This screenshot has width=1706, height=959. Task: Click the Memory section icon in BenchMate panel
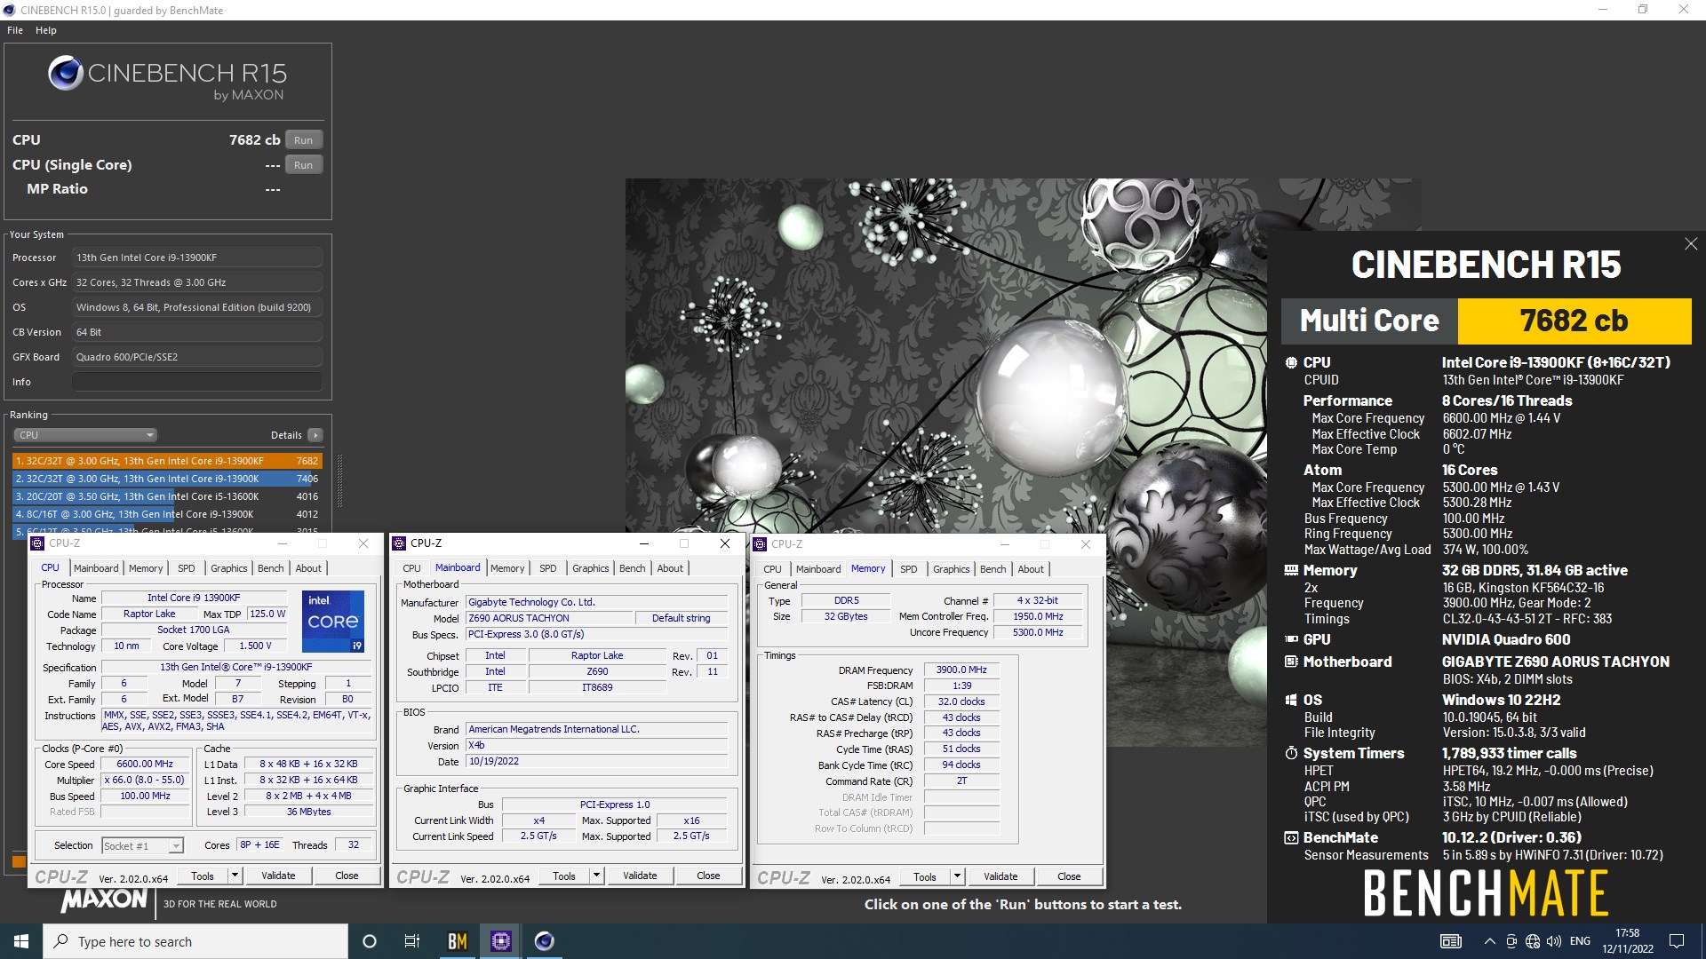click(x=1291, y=570)
